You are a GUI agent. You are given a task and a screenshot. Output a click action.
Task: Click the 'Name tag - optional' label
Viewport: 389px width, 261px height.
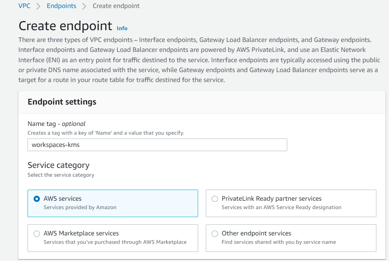56,124
